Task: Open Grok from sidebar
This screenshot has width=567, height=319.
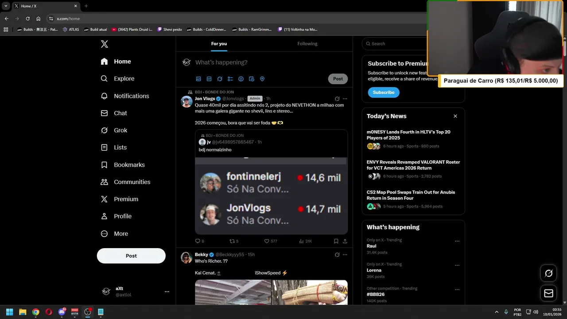Action: [x=113, y=130]
